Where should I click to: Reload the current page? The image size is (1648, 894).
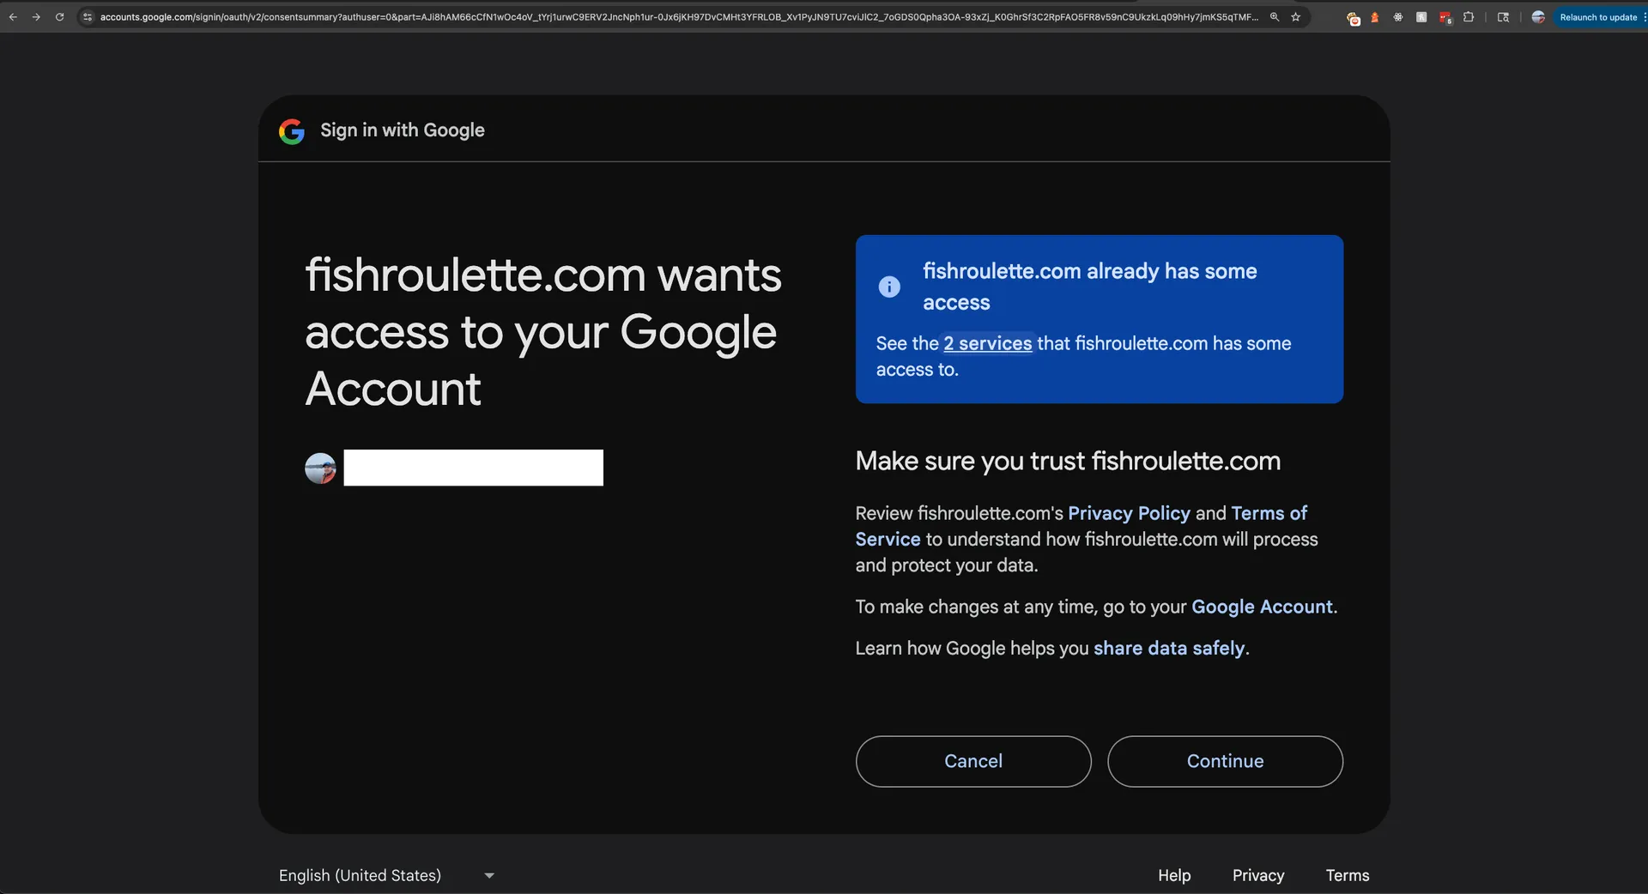[59, 17]
